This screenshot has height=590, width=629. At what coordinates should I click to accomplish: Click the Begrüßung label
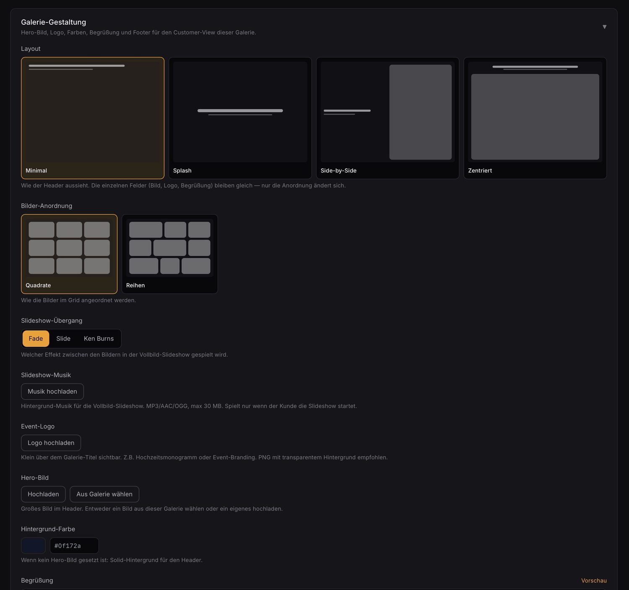point(37,580)
